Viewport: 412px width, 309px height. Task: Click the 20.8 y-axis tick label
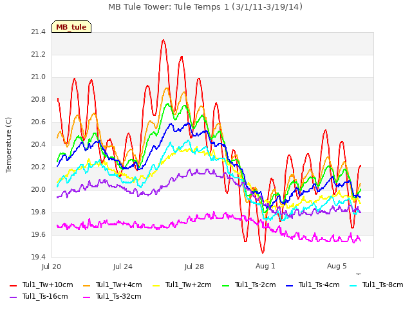(x=38, y=100)
